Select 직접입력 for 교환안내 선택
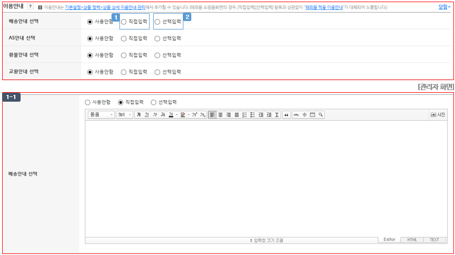This screenshot has width=455, height=255. (x=124, y=72)
